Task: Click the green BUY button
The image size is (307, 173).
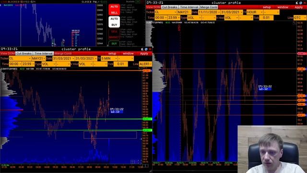Action: (x=114, y=44)
